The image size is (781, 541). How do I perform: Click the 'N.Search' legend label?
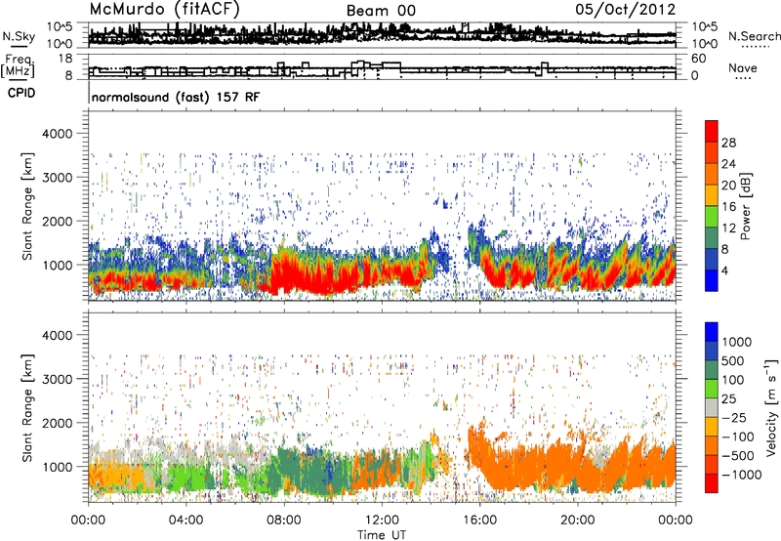click(x=755, y=36)
